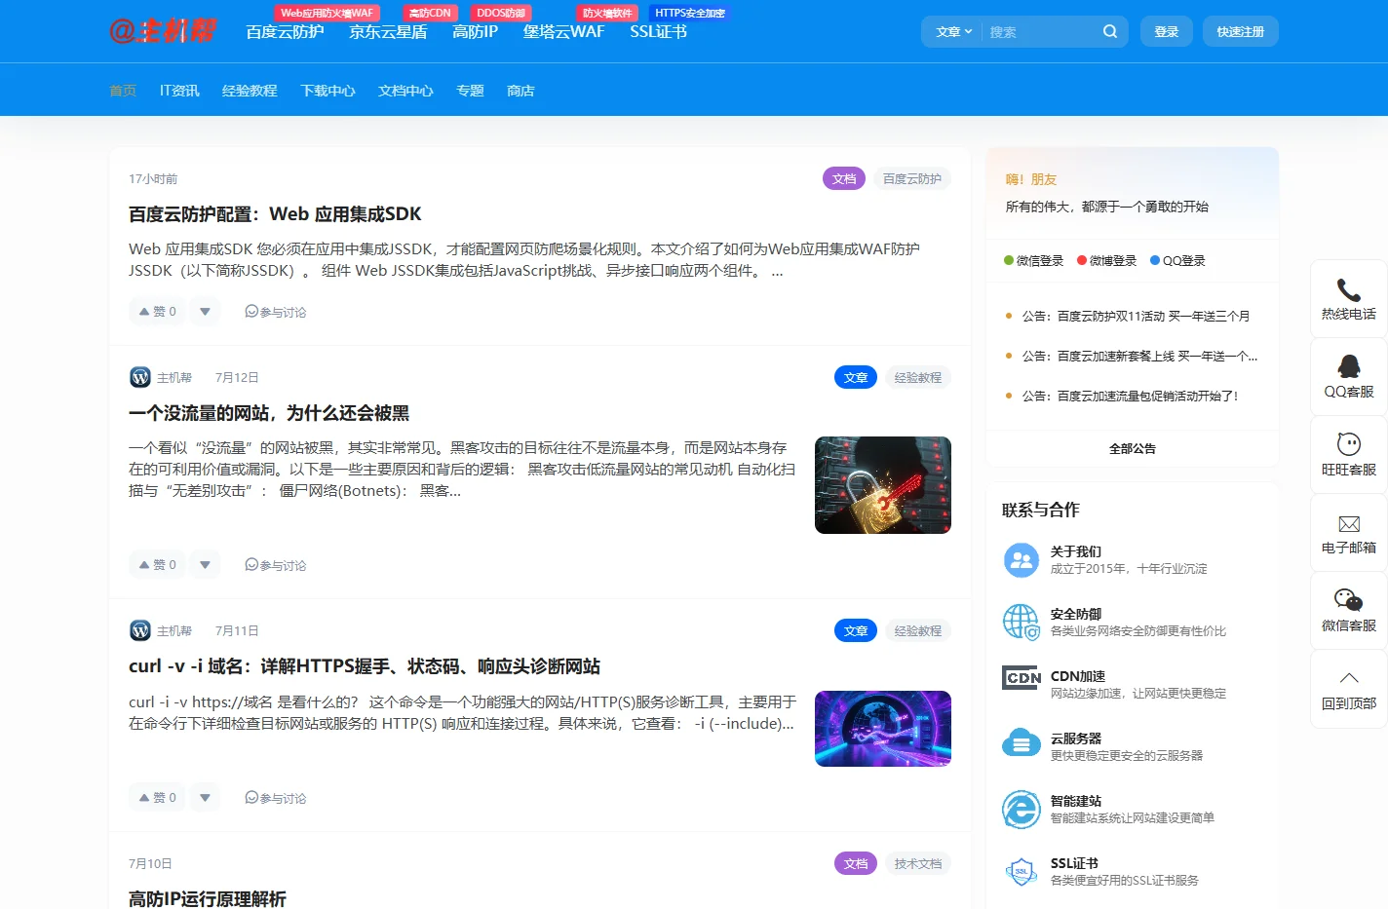The height and width of the screenshot is (909, 1388).
Task: Click 文章 tag on 7月12日 post
Action: (x=856, y=377)
